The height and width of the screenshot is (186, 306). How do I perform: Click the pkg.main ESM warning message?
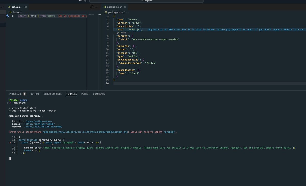pos(226,30)
